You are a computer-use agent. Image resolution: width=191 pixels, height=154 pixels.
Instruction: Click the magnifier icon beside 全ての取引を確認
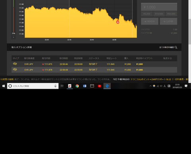pyautogui.click(x=176, y=47)
